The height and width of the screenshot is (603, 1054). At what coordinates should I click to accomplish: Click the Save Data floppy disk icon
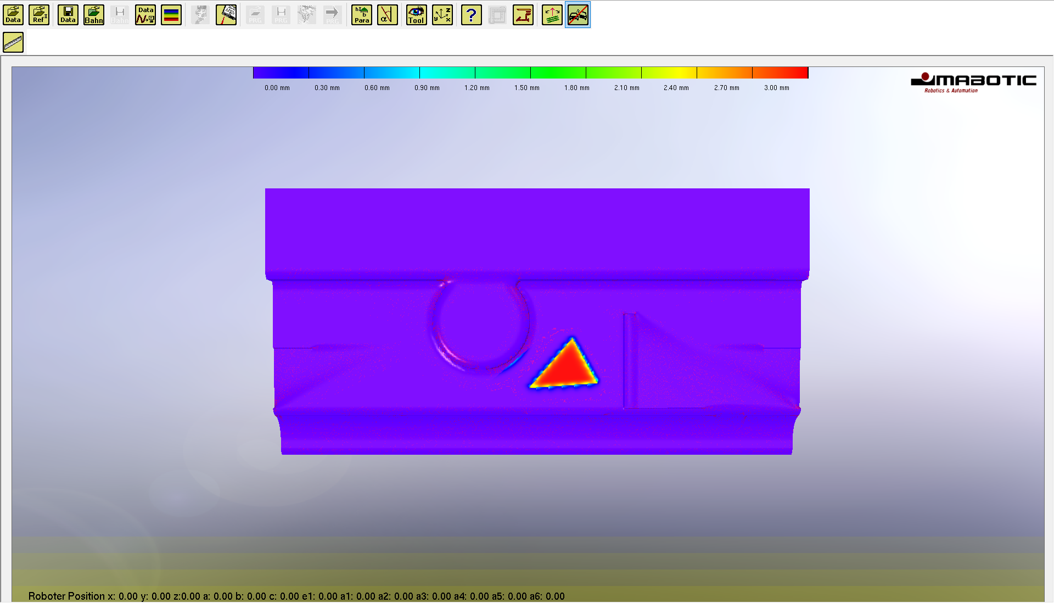pos(68,15)
